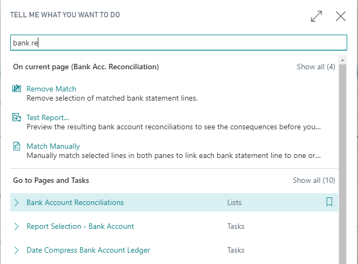Click the Remove Match icon
The image size is (358, 264).
click(x=17, y=89)
